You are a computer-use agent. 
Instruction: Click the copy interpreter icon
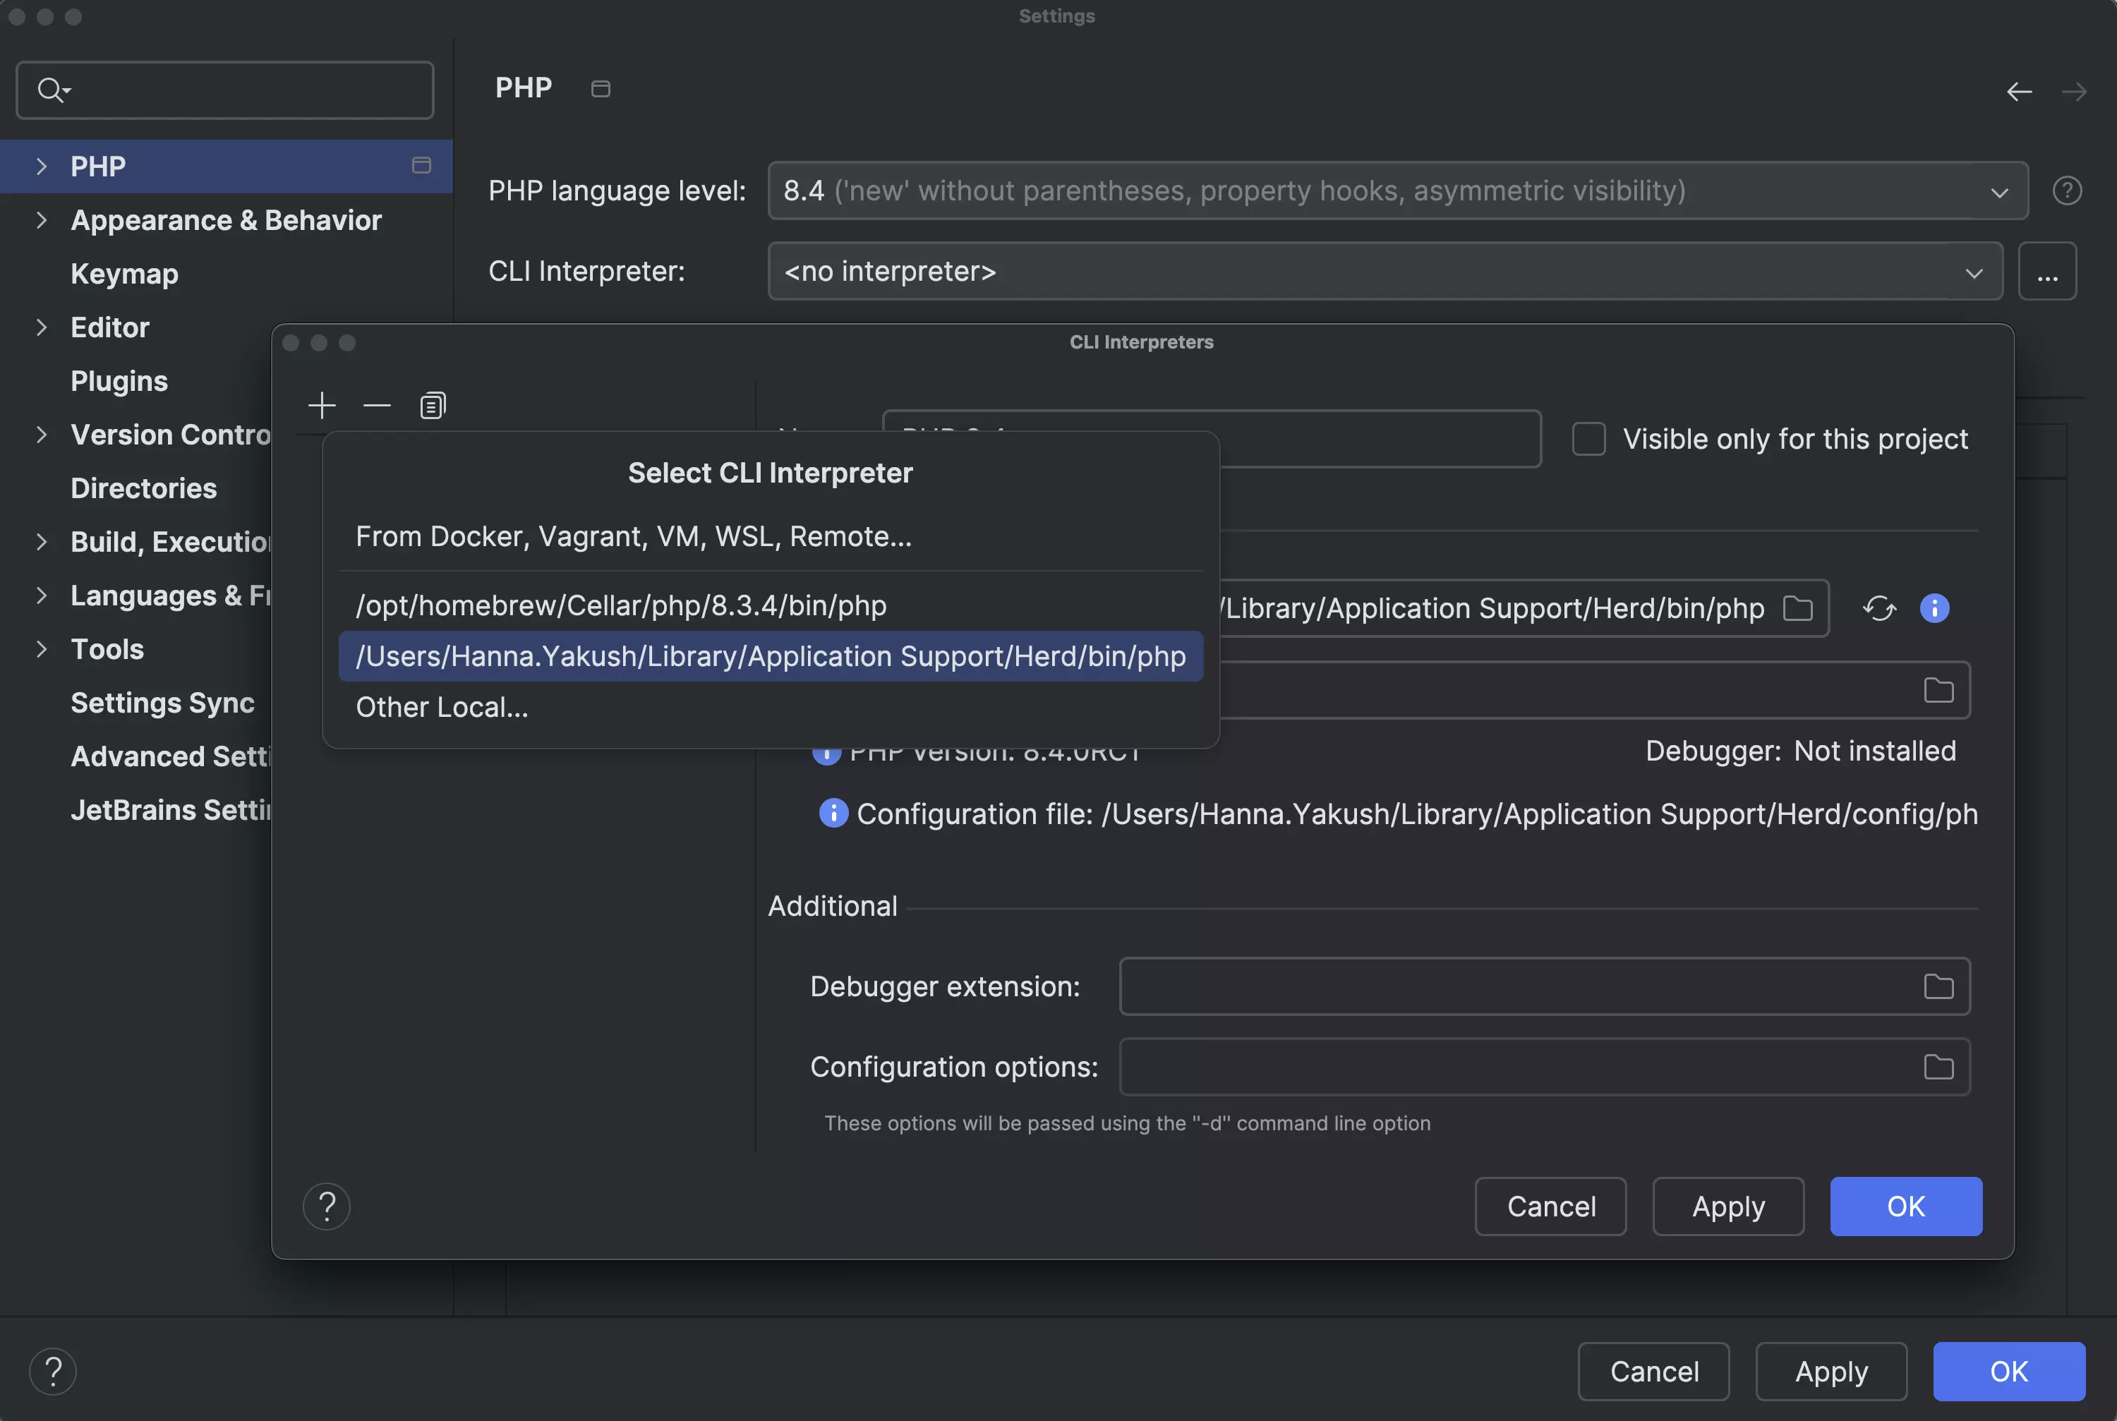pos(433,405)
